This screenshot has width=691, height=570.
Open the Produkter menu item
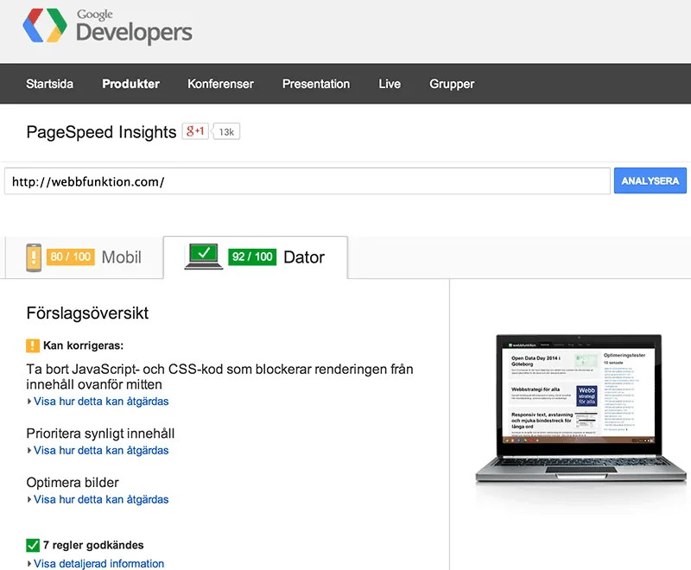click(131, 84)
